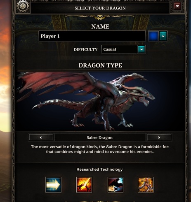The height and width of the screenshot is (202, 191).
Task: Select the orange armored machine technology icon
Action: tap(146, 185)
